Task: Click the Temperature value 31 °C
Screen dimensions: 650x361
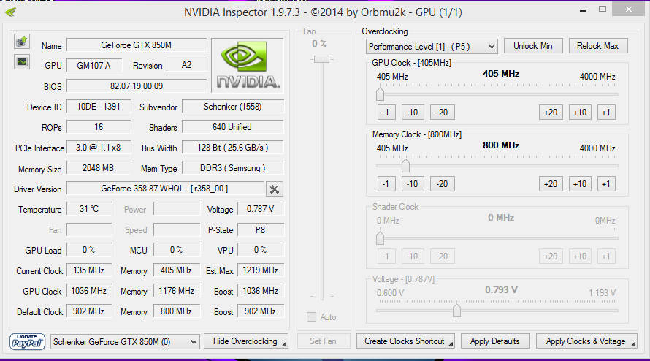Action: point(89,209)
